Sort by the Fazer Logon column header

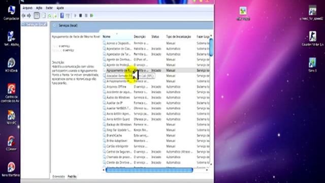[203, 37]
